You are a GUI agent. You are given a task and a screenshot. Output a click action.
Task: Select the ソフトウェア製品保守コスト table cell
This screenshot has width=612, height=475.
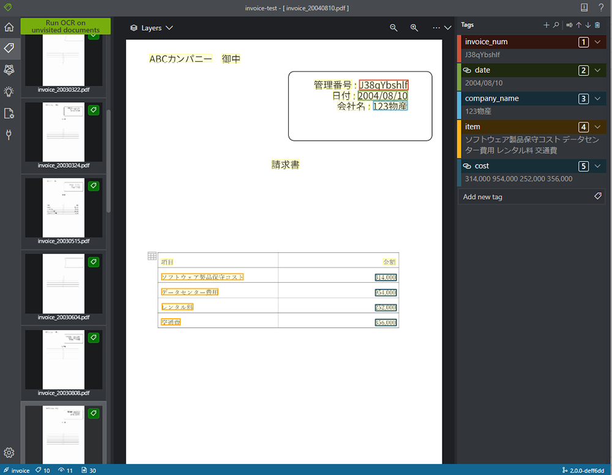[x=202, y=277]
